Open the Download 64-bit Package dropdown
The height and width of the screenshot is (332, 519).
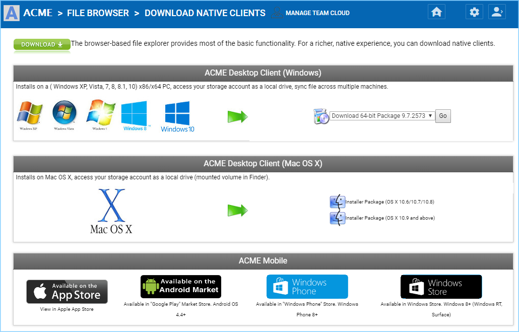[382, 116]
